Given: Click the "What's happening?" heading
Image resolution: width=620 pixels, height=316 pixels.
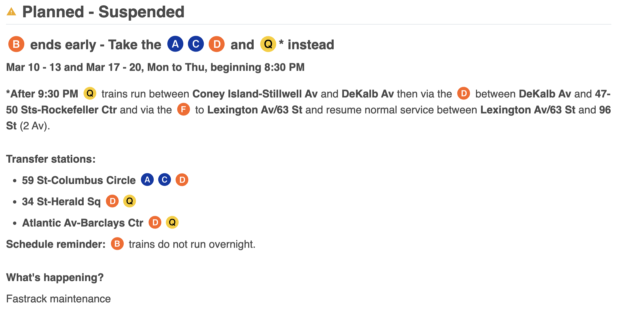Looking at the screenshot, I should pyautogui.click(x=55, y=277).
